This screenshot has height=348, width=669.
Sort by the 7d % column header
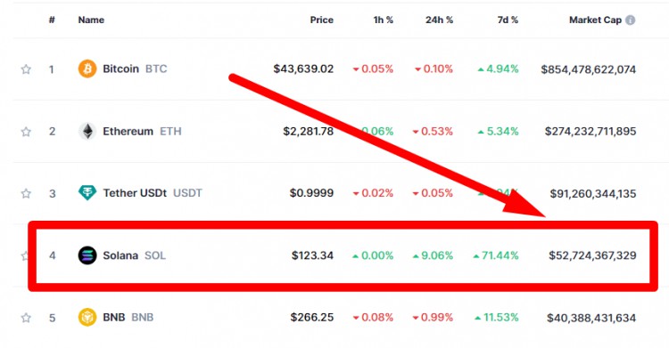[508, 20]
